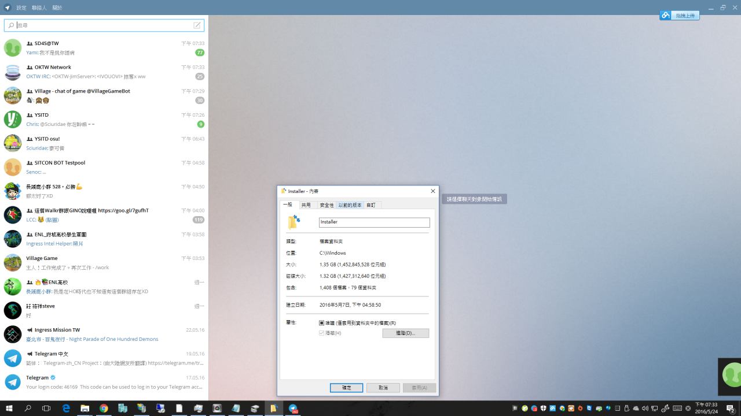Click the volume speaker tray icon
Viewport: 741px width, 416px height.
(645, 408)
